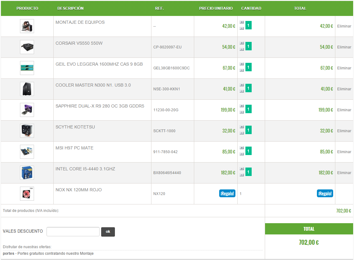Click the 702,00 € grand total amount
The height and width of the screenshot is (261, 355).
(309, 243)
